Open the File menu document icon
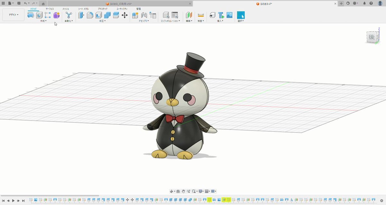The image size is (386, 205). [x=10, y=3]
